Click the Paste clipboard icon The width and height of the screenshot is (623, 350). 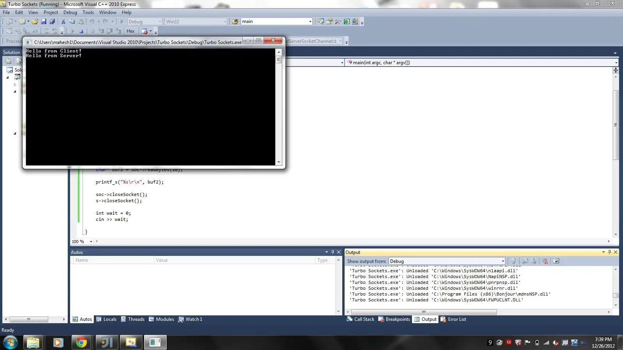(x=81, y=22)
